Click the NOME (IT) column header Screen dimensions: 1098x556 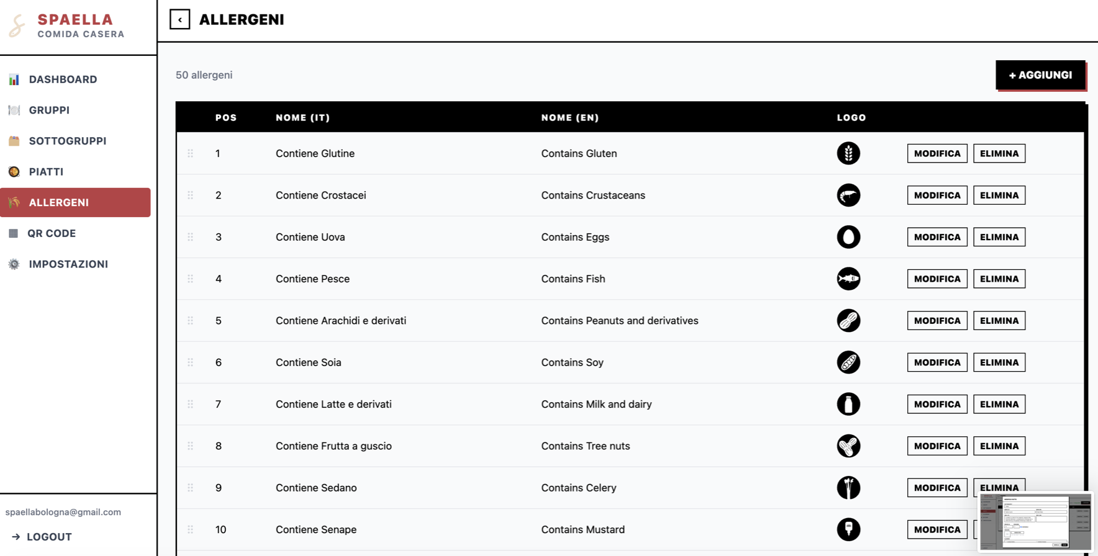(x=302, y=117)
